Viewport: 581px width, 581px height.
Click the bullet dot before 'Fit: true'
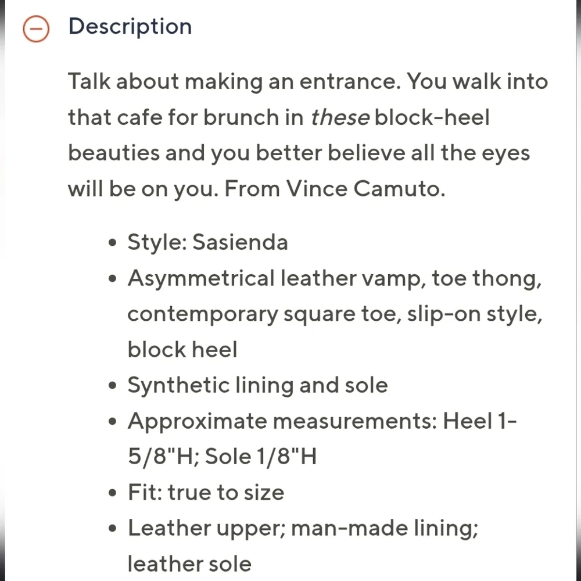[x=113, y=494]
